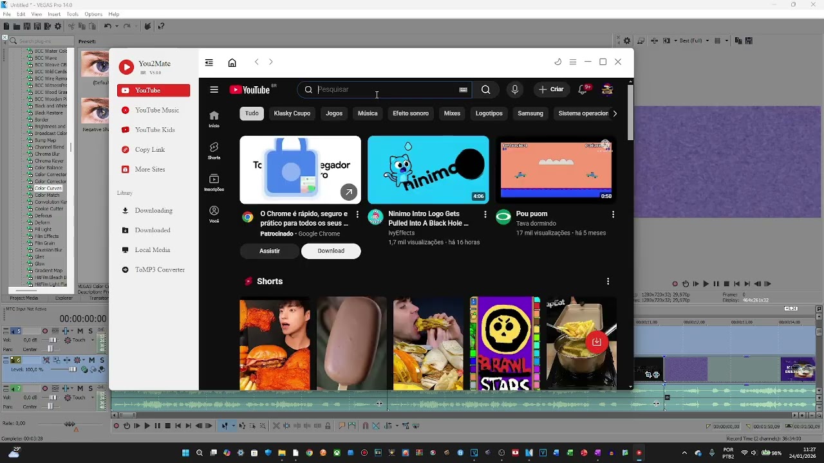Click the Download button on Chrome ad
This screenshot has height=463, width=824.
pos(331,251)
